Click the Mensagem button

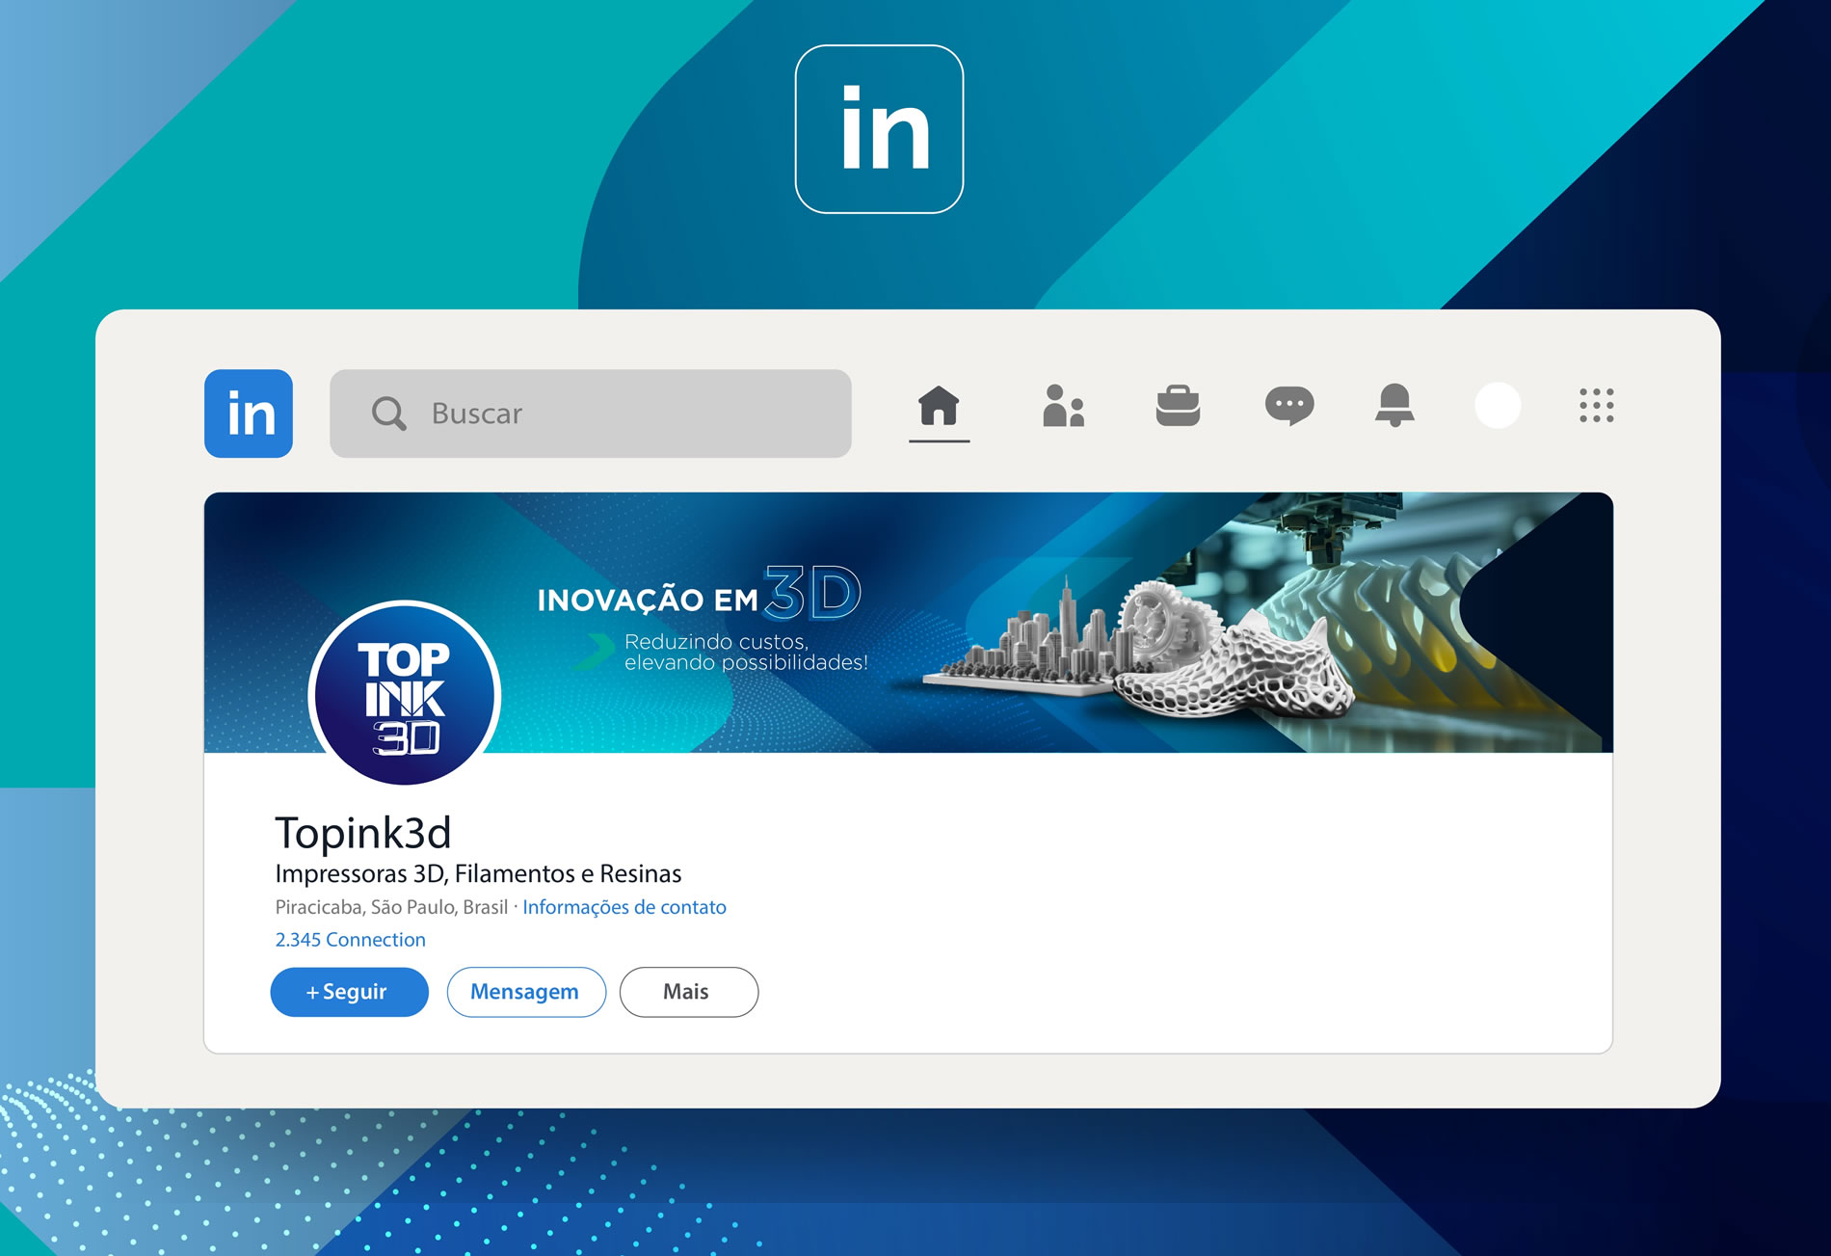point(526,992)
